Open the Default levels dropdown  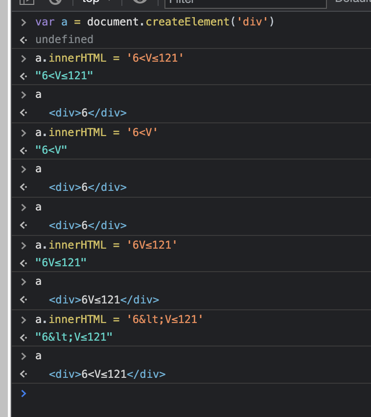353,3
